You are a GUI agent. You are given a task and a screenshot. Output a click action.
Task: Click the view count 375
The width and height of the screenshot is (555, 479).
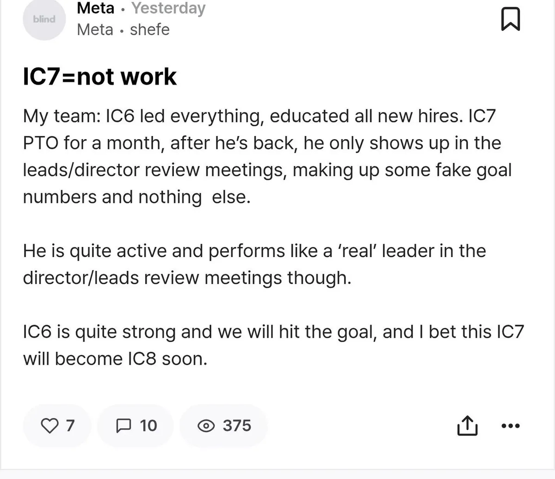pyautogui.click(x=237, y=425)
